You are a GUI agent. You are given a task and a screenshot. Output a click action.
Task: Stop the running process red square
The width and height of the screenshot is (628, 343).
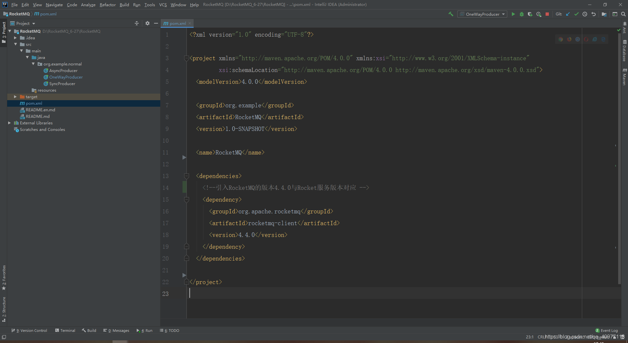[x=547, y=14]
